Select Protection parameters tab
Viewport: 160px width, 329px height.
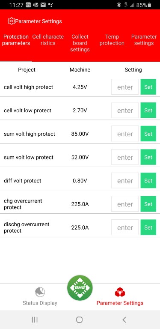pos(16,40)
